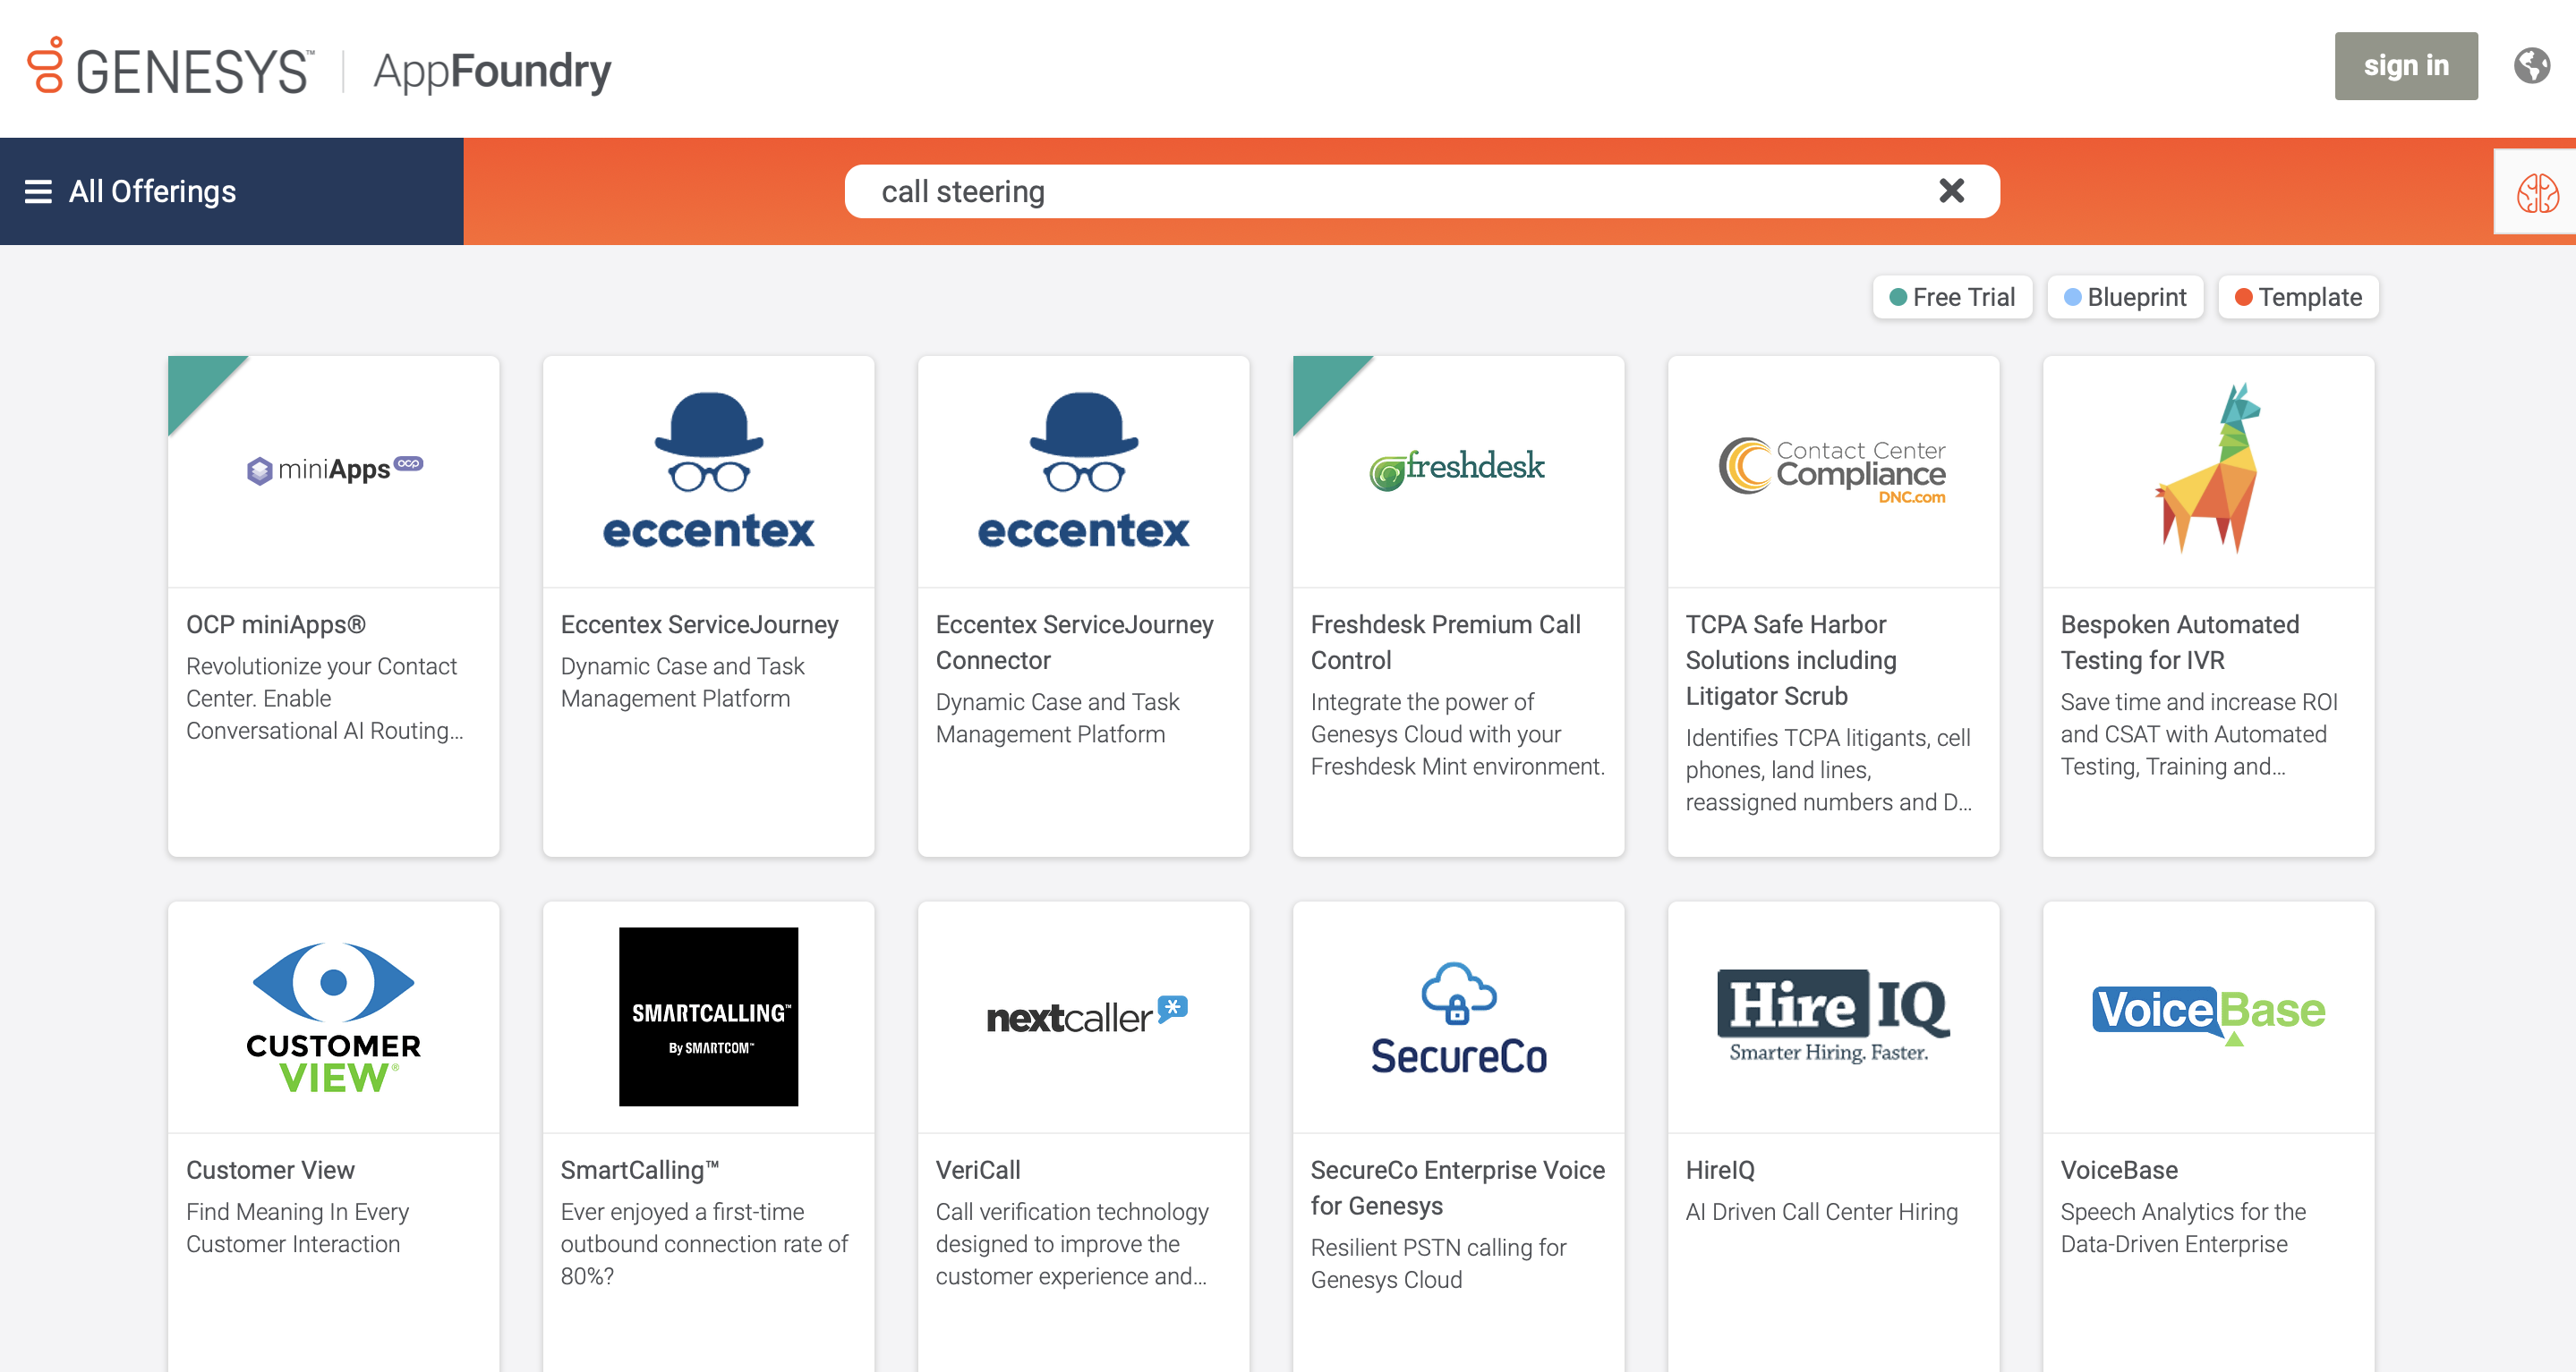This screenshot has height=1372, width=2576.
Task: Open the miniApps logo thumbnail
Action: (334, 470)
